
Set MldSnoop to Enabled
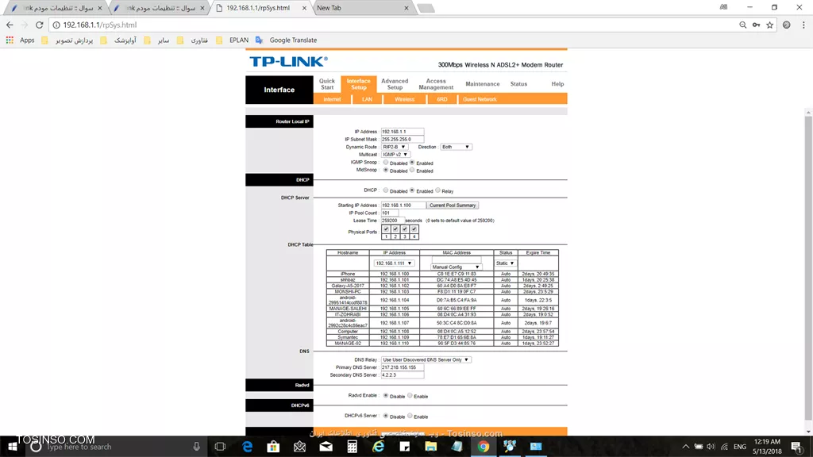pyautogui.click(x=412, y=170)
